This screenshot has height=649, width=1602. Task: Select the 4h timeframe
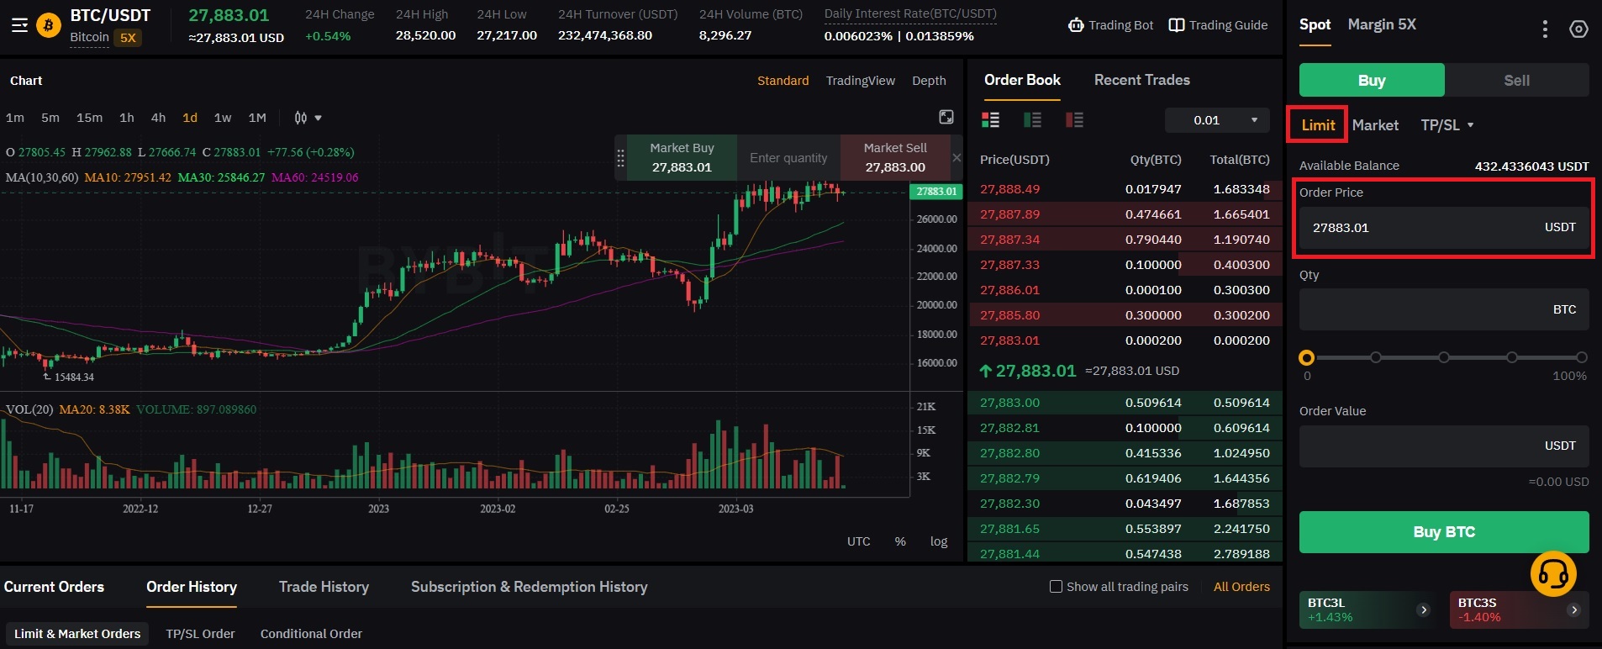(x=158, y=118)
